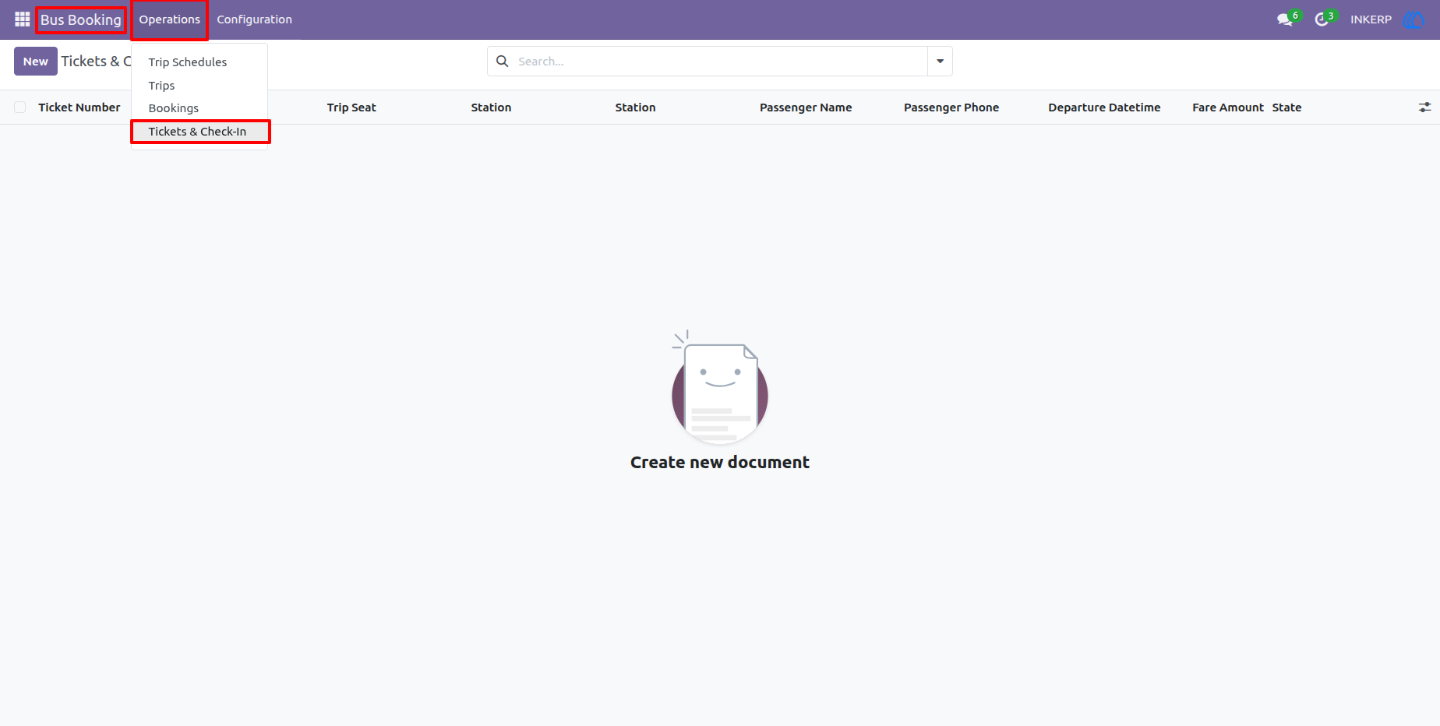
Task: Sort by Fare Amount column header
Action: (x=1228, y=107)
